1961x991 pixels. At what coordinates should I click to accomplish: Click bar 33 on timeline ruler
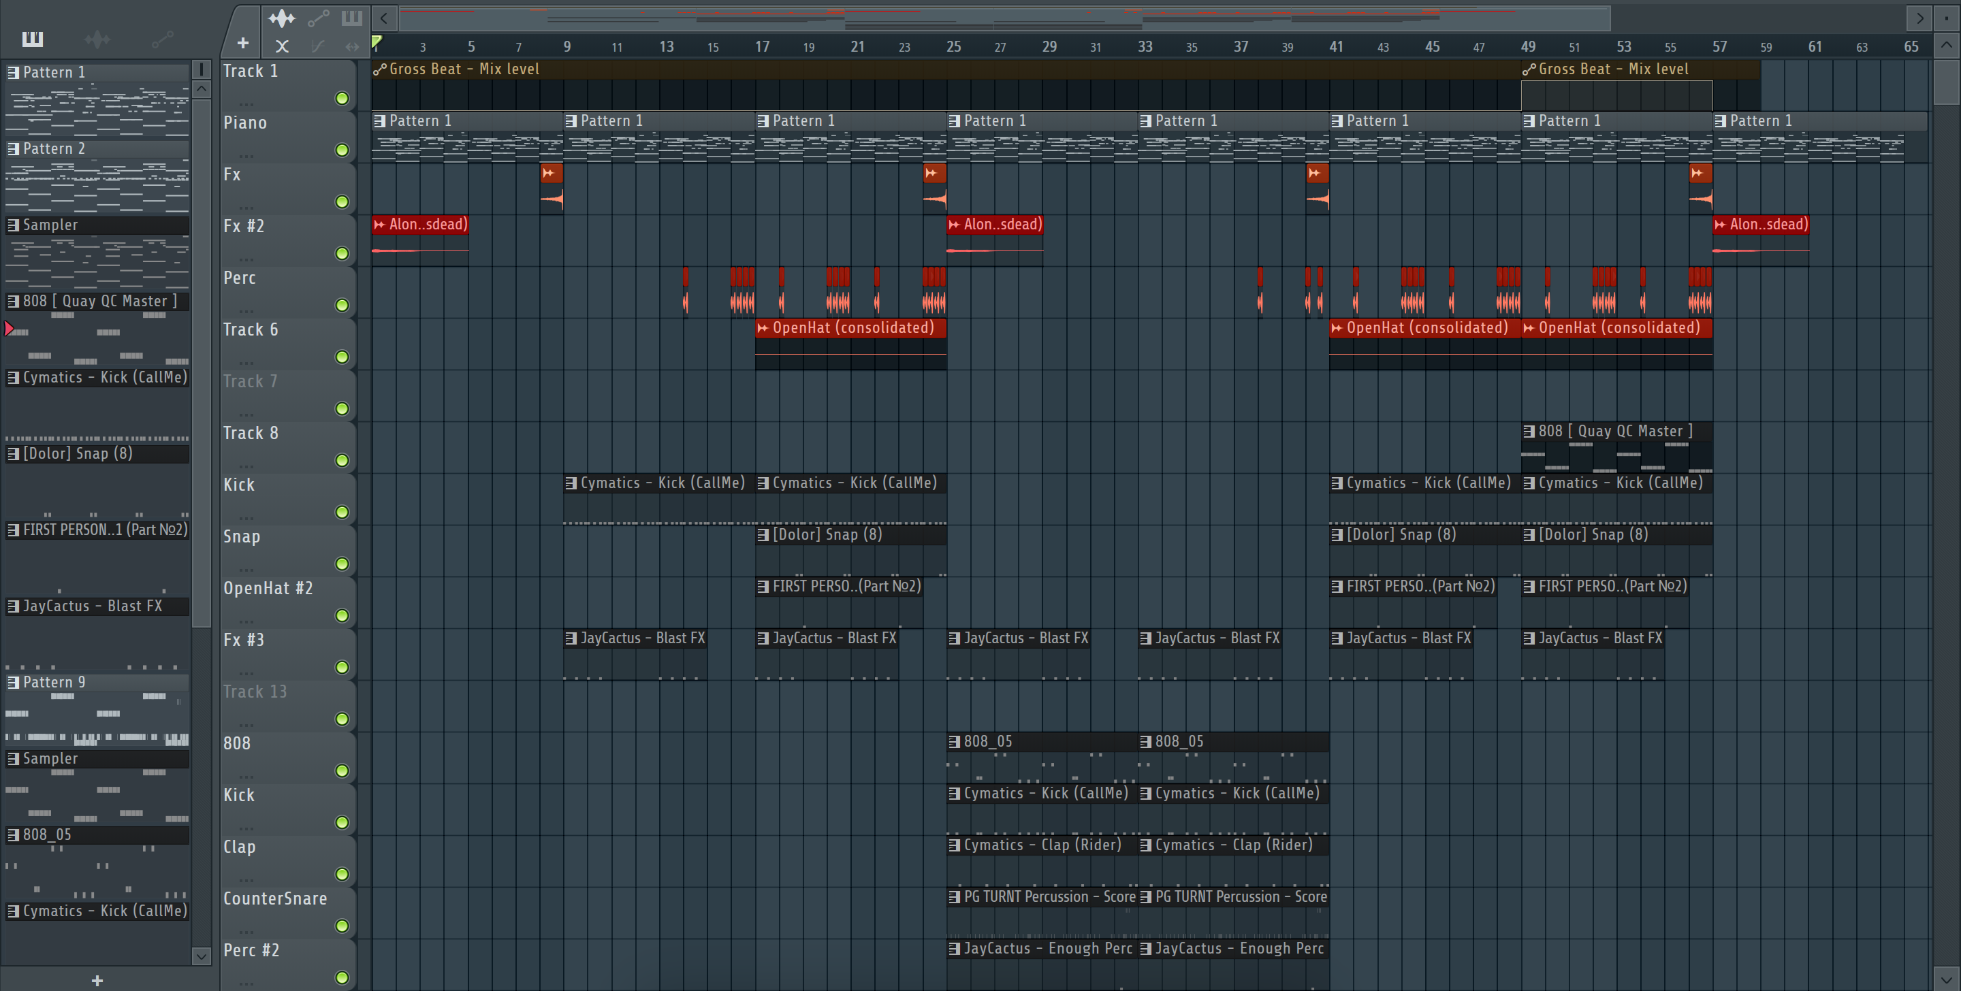tap(1144, 46)
